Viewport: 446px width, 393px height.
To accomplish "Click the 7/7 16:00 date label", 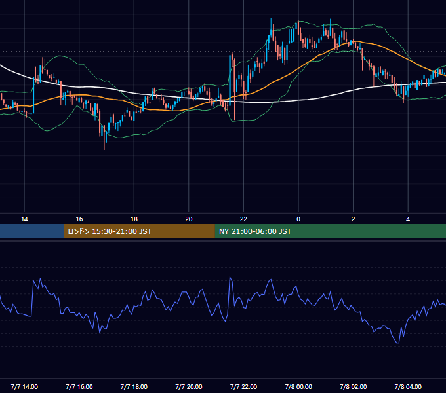I will tap(79, 386).
